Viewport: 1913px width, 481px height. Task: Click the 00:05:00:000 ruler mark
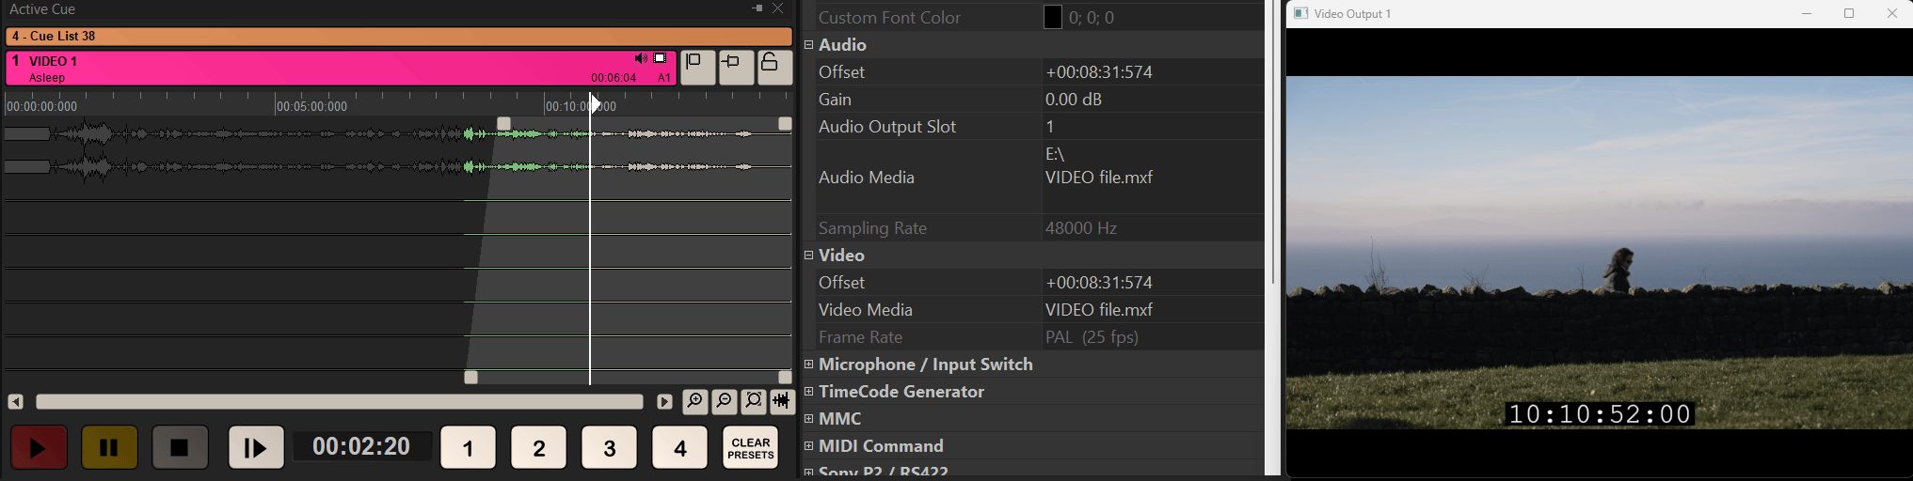point(312,107)
